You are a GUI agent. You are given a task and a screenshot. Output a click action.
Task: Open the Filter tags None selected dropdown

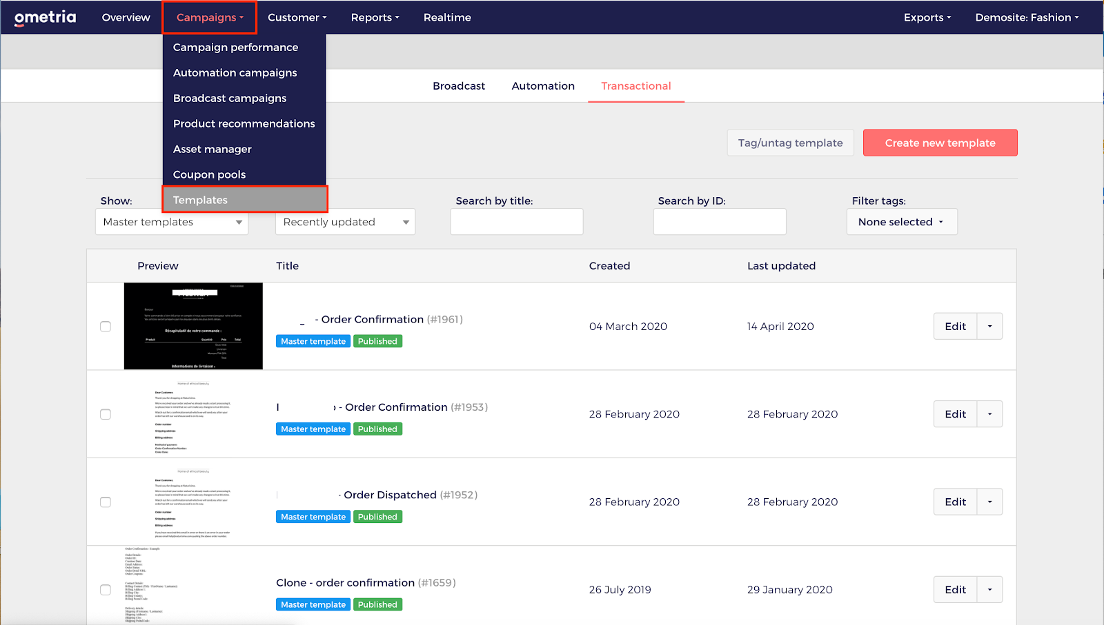(901, 222)
